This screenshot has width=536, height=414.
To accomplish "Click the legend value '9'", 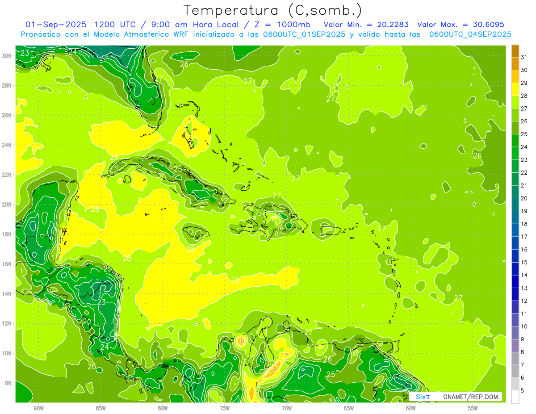I will (523, 339).
